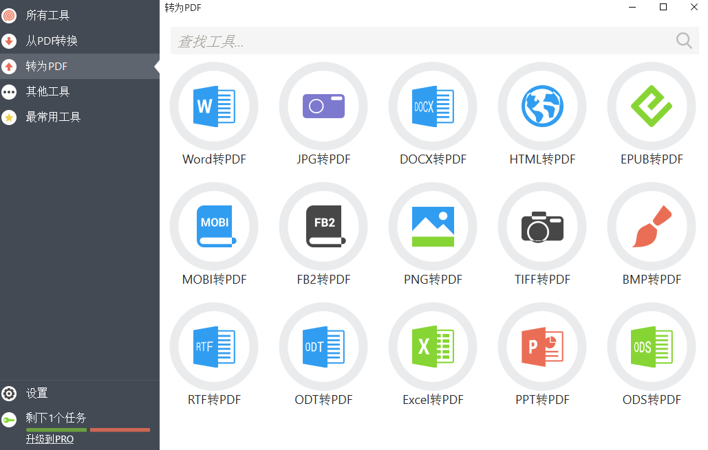Select the EPUB转PDF tool
The image size is (708, 450).
click(651, 106)
